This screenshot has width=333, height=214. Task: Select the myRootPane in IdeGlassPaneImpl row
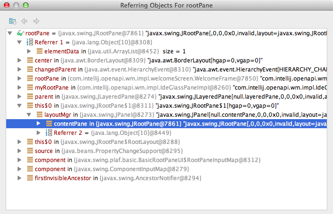166,87
